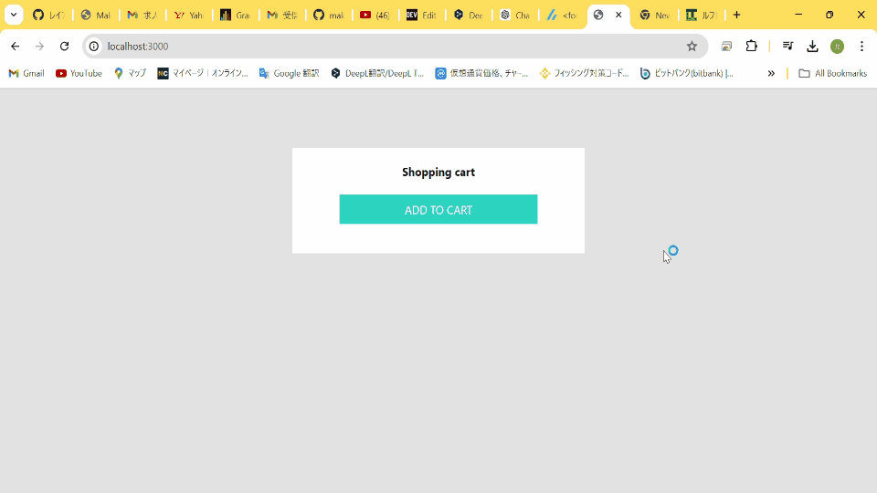Open the マップ bookmark

[130, 73]
